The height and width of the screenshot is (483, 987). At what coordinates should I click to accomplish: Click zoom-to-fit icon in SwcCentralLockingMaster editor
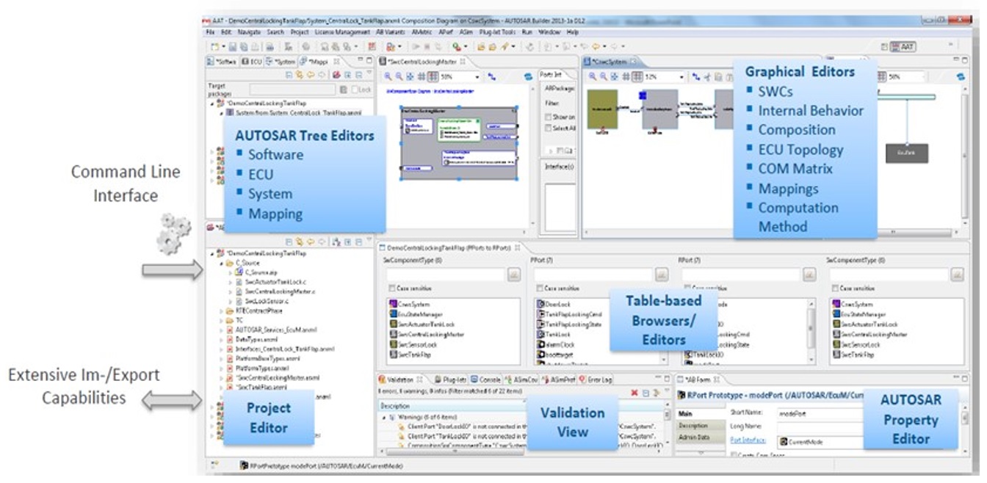tap(410, 76)
